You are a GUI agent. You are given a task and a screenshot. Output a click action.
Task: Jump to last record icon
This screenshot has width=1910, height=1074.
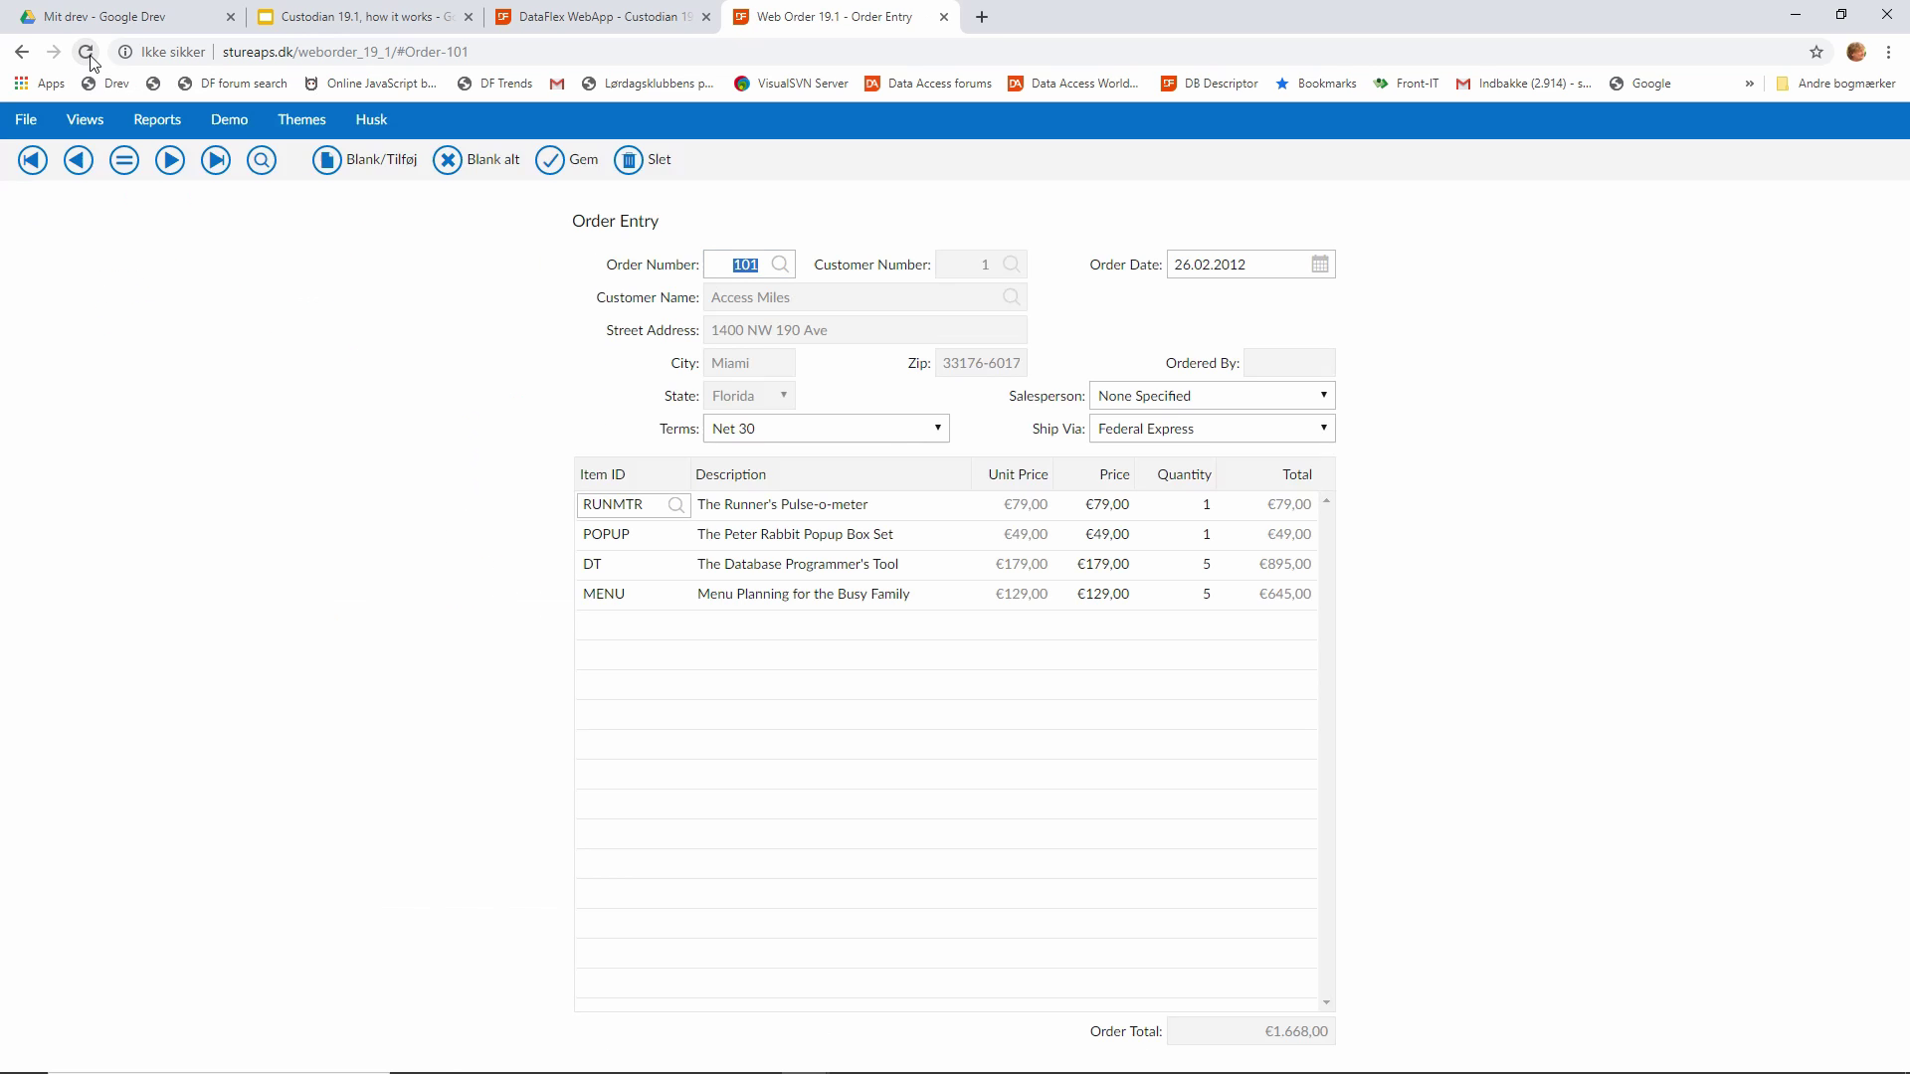(216, 160)
